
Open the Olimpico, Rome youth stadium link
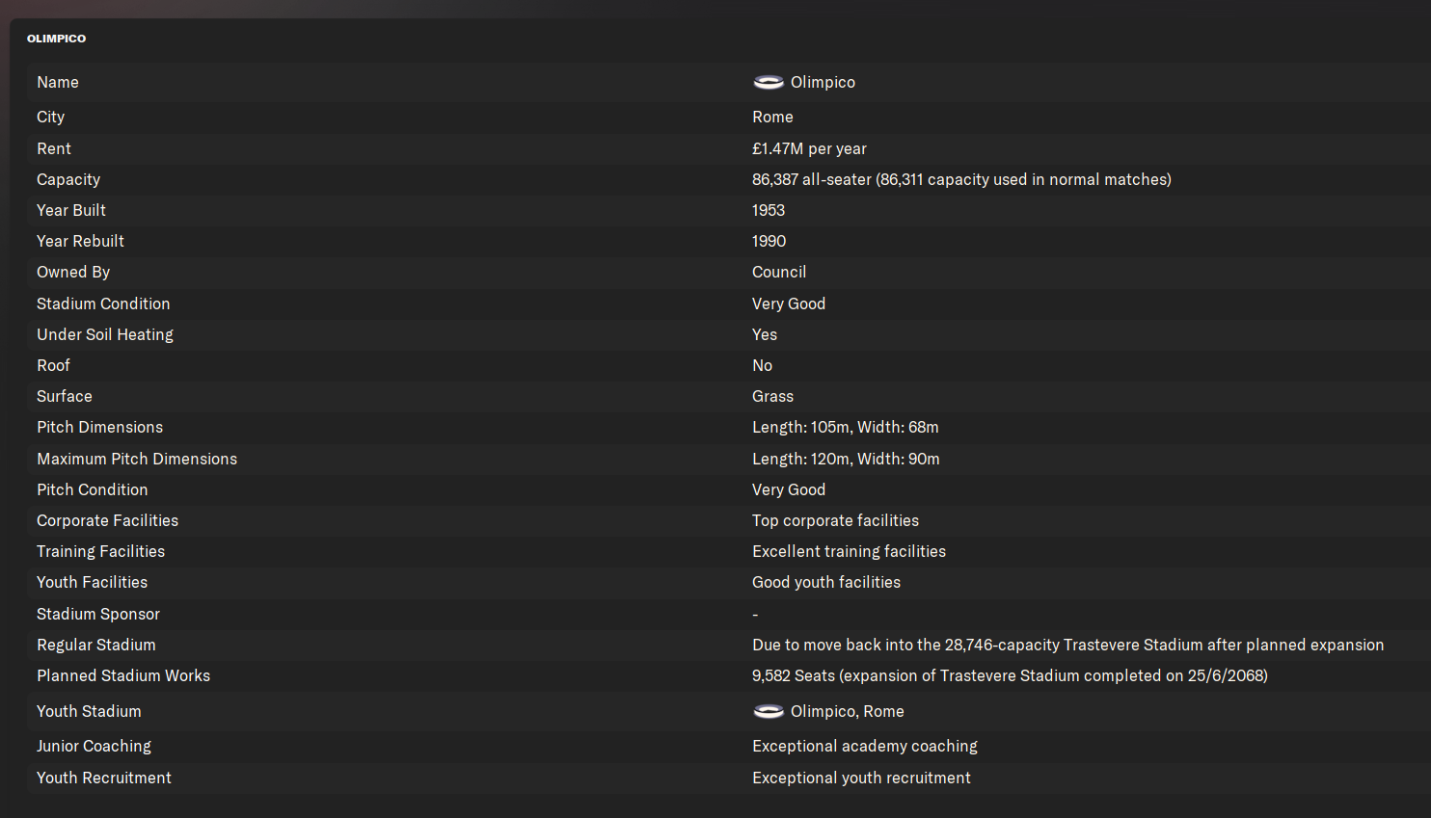[847, 711]
